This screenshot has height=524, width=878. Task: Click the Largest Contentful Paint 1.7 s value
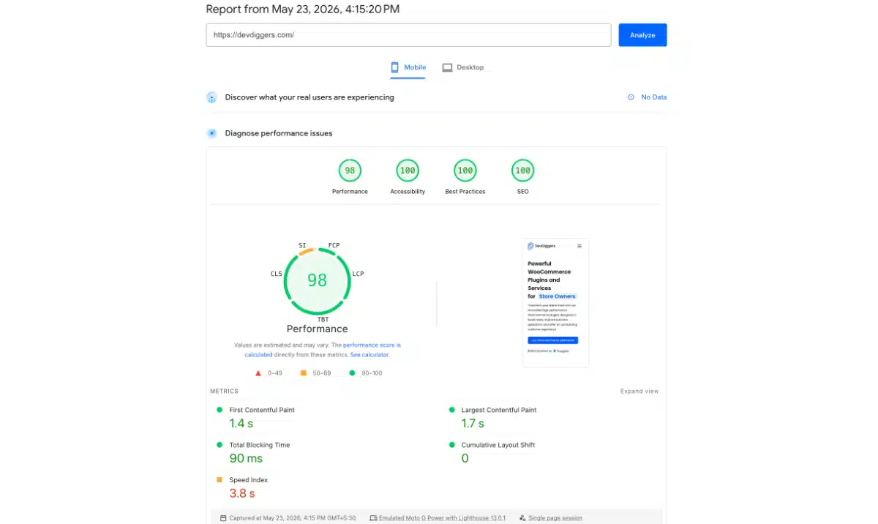473,424
